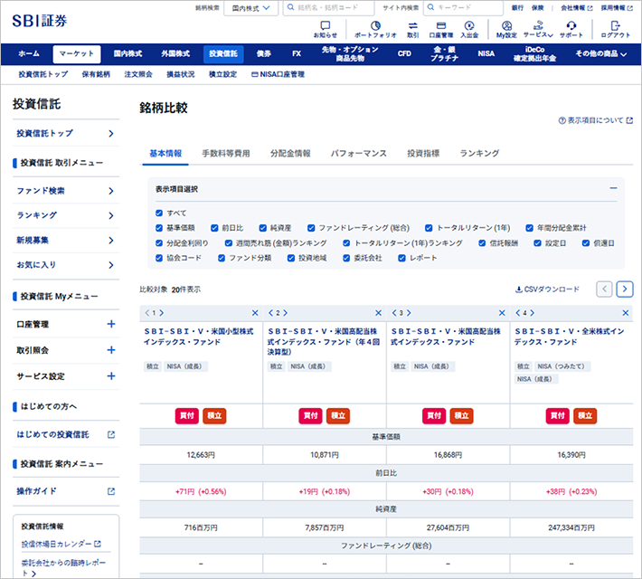Toggle the 信託報酬 checkbox

[482, 242]
